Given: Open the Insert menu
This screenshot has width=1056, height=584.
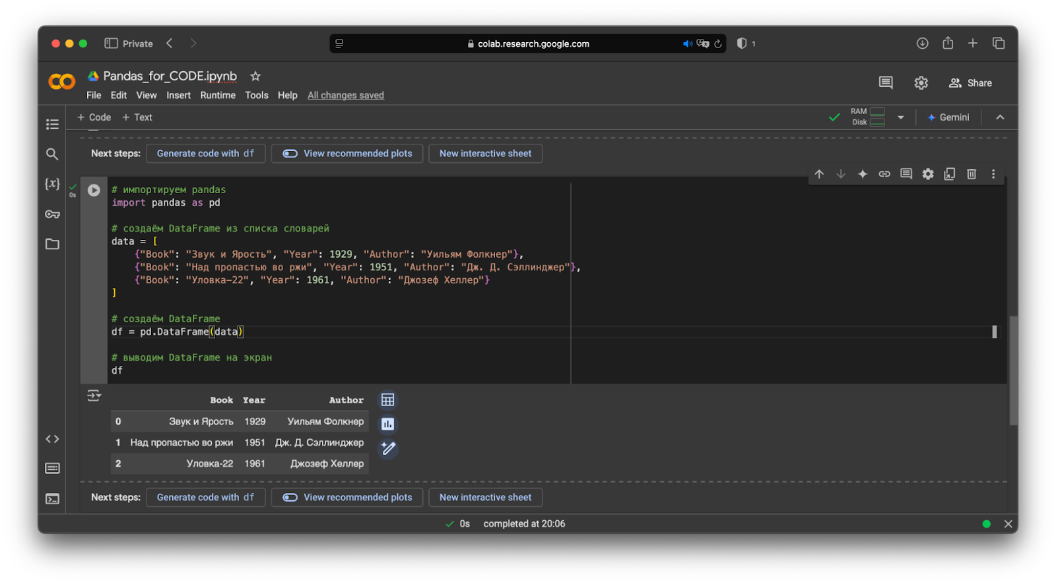Looking at the screenshot, I should [x=178, y=96].
